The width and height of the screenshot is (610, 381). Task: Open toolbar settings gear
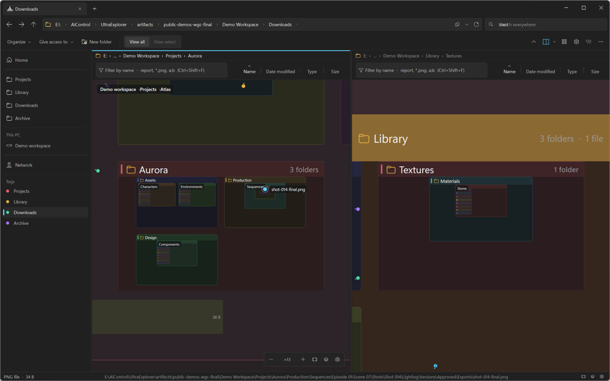(x=576, y=42)
